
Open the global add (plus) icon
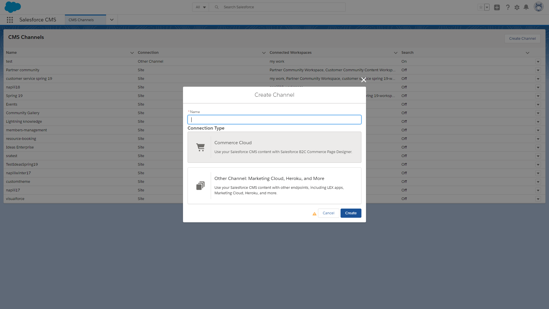pyautogui.click(x=497, y=7)
